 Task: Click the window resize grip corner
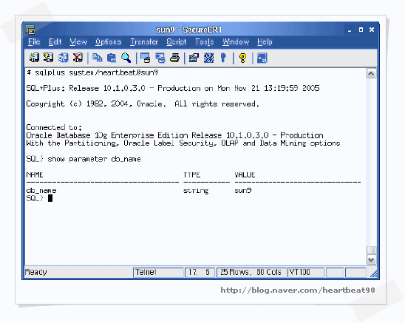(x=373, y=273)
